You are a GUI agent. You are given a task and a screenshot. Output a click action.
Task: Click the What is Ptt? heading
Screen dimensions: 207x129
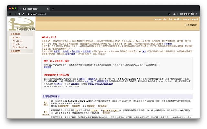pos(49,37)
